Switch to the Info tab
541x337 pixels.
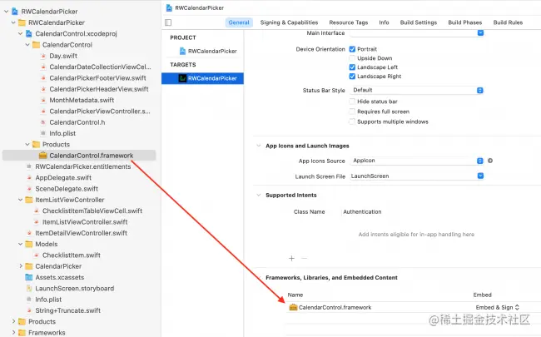(x=384, y=22)
